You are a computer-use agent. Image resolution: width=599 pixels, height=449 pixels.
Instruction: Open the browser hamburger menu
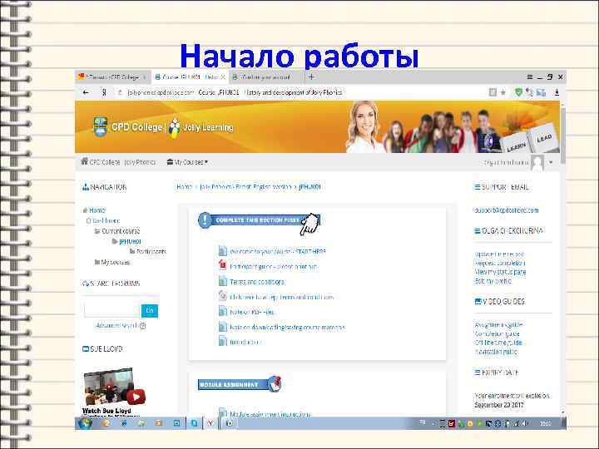pyautogui.click(x=529, y=77)
